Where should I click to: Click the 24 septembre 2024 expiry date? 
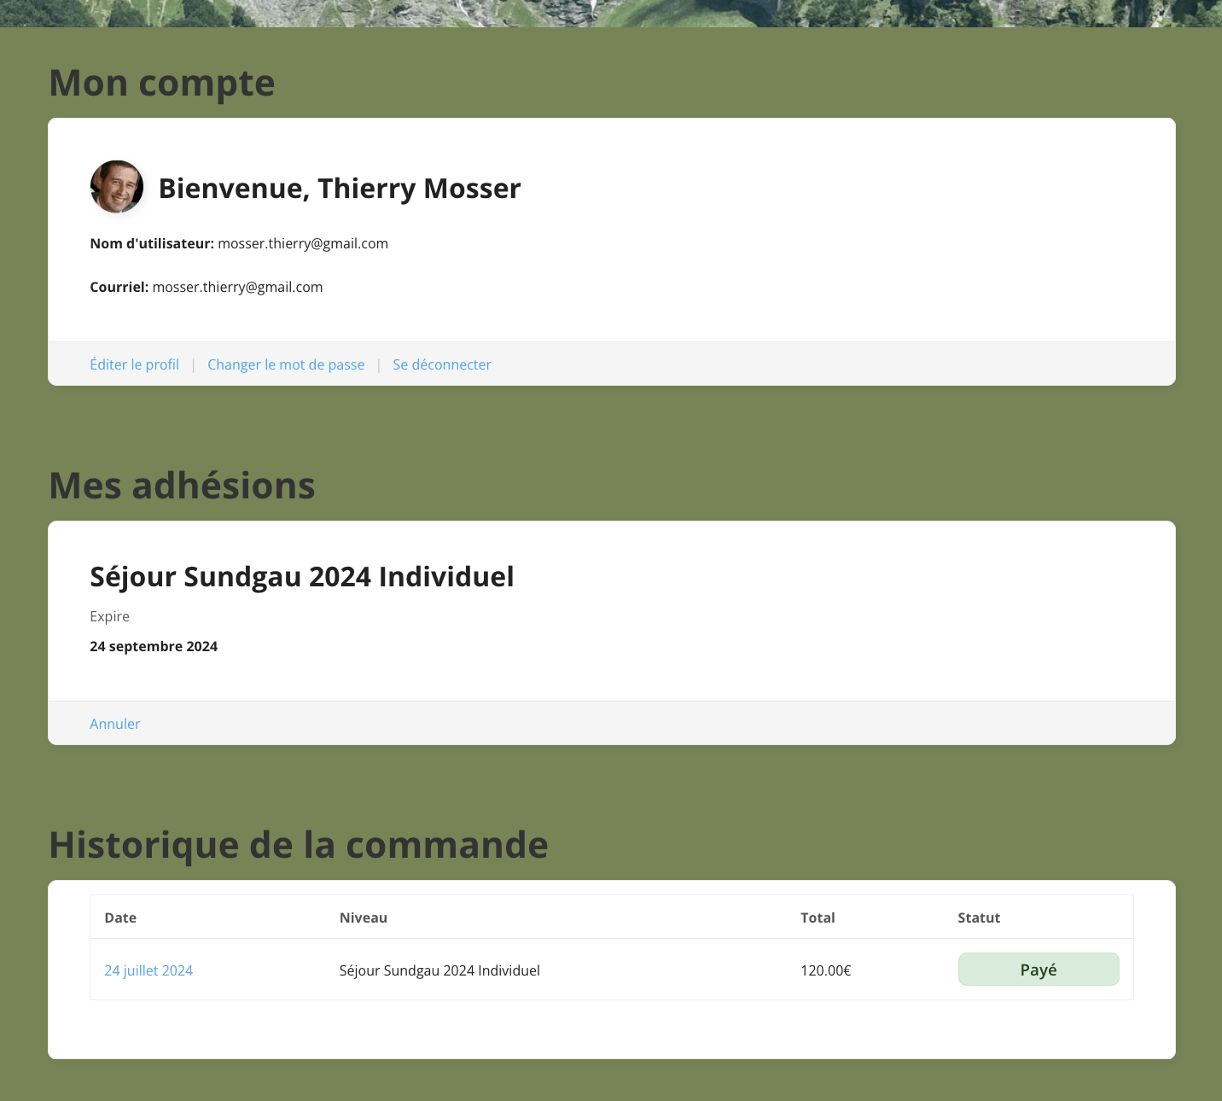point(154,646)
